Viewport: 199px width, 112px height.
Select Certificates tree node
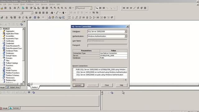click(x=10, y=41)
